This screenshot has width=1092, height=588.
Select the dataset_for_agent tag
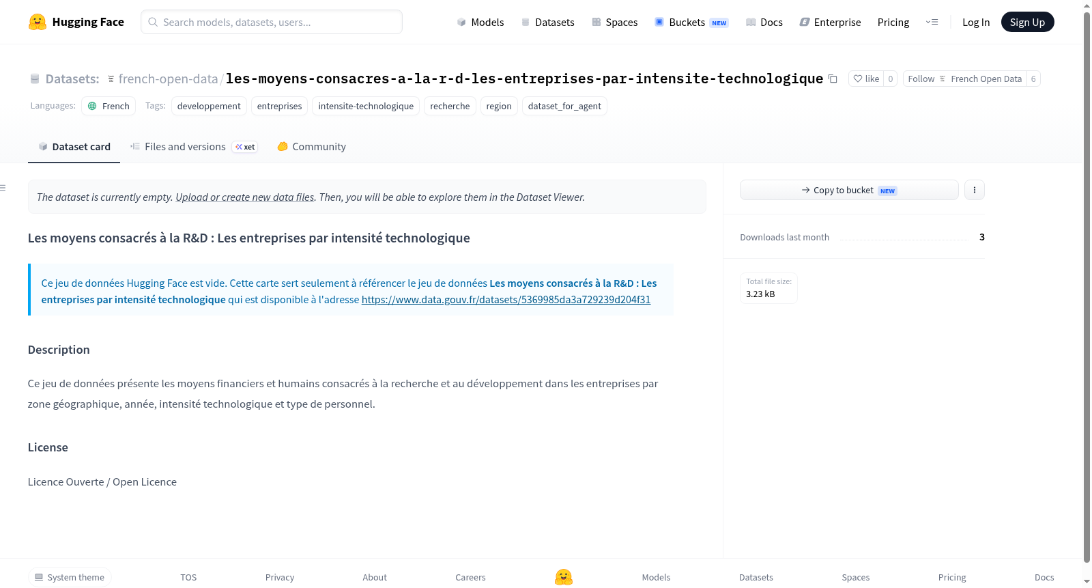coord(564,106)
